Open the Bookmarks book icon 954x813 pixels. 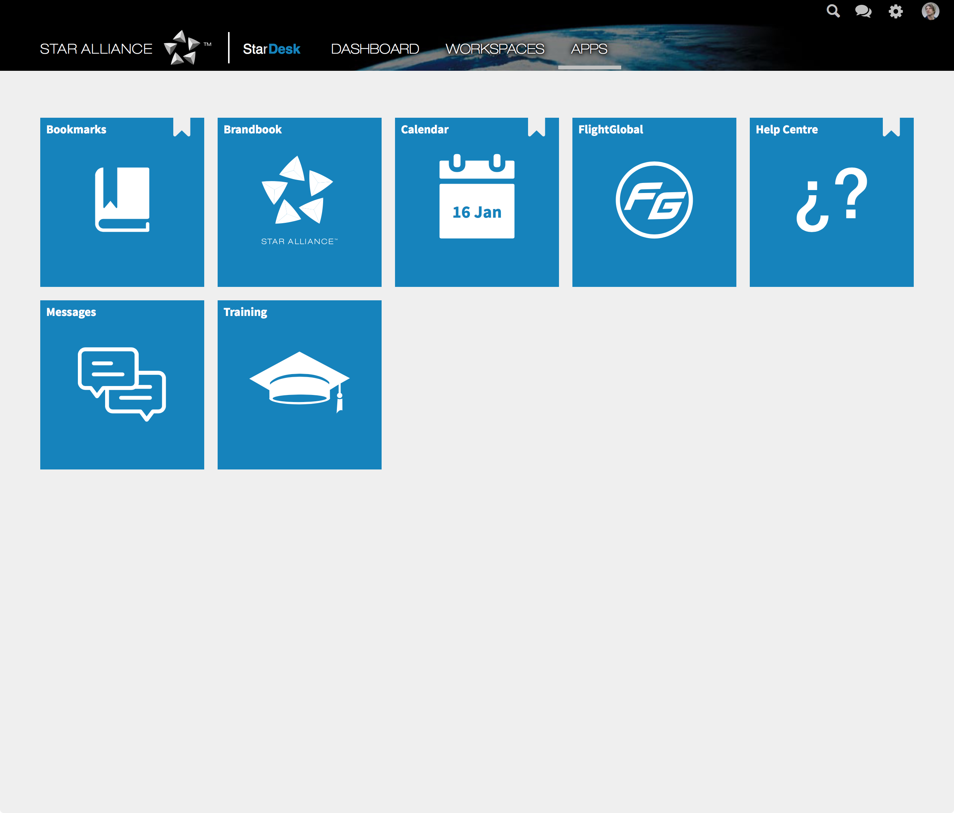(x=122, y=199)
